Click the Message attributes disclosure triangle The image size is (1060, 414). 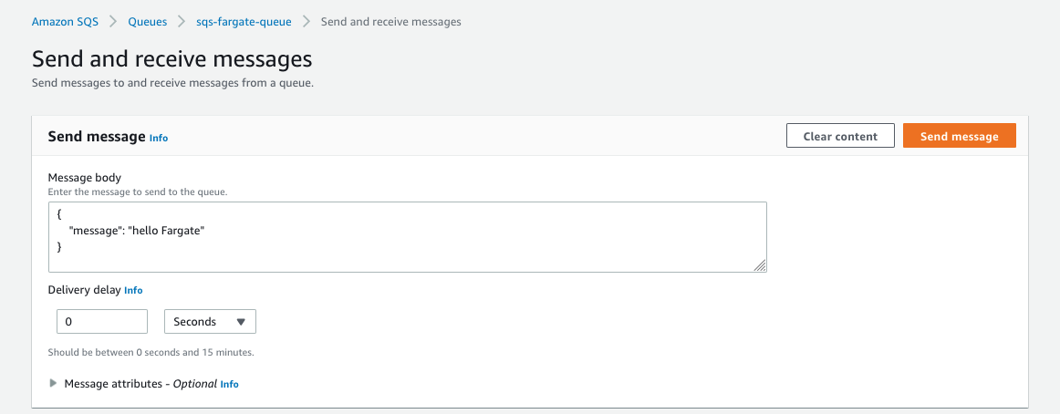click(x=54, y=383)
